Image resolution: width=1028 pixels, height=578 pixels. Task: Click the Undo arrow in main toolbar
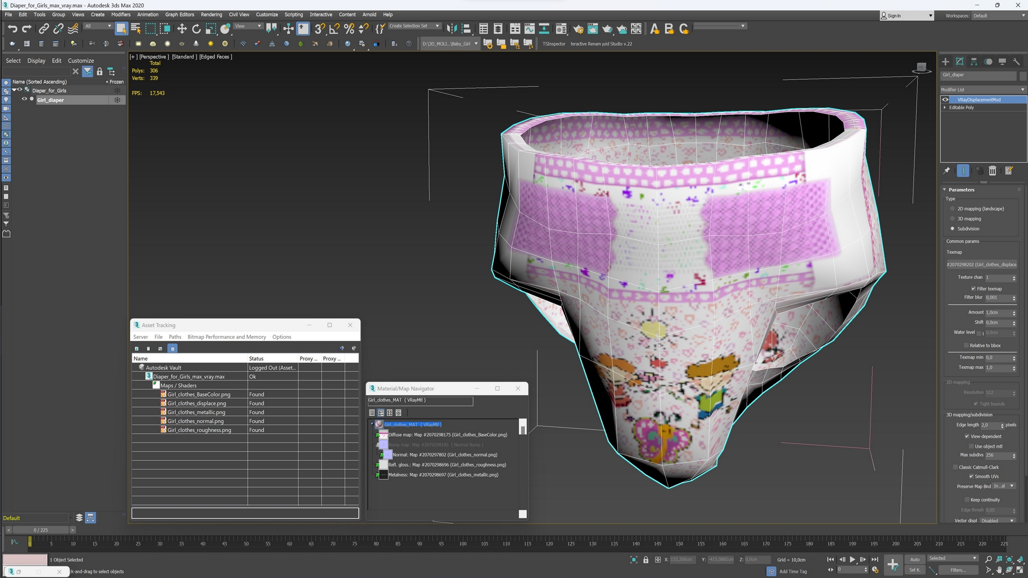coord(12,28)
